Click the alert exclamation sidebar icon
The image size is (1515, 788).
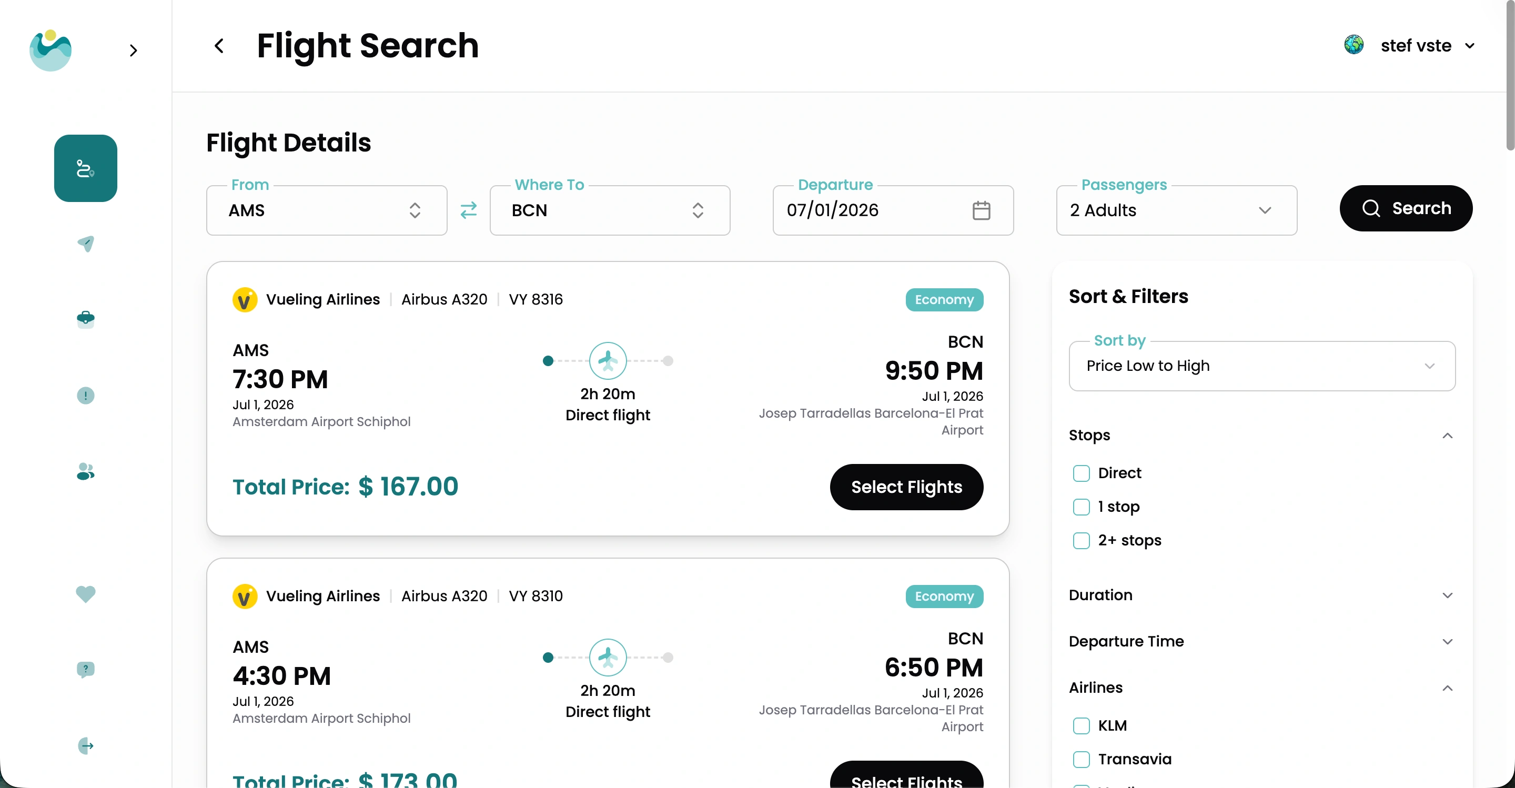click(86, 395)
